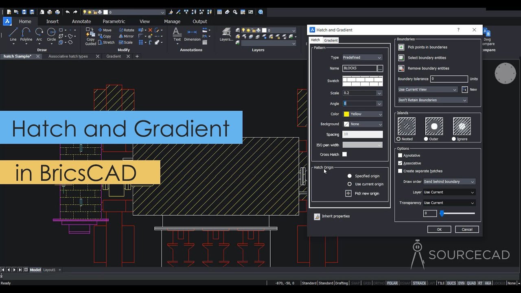The height and width of the screenshot is (293, 521).
Task: Switch to Associative hatch types document tab
Action: coord(68,57)
